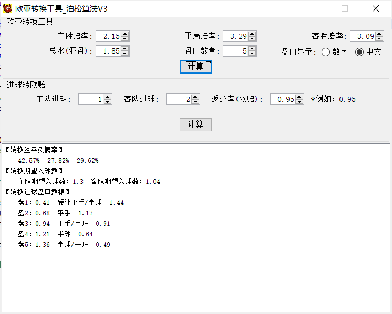Increase 总水(亚盘) with up arrow
This screenshot has width=392, height=314.
(x=125, y=48)
